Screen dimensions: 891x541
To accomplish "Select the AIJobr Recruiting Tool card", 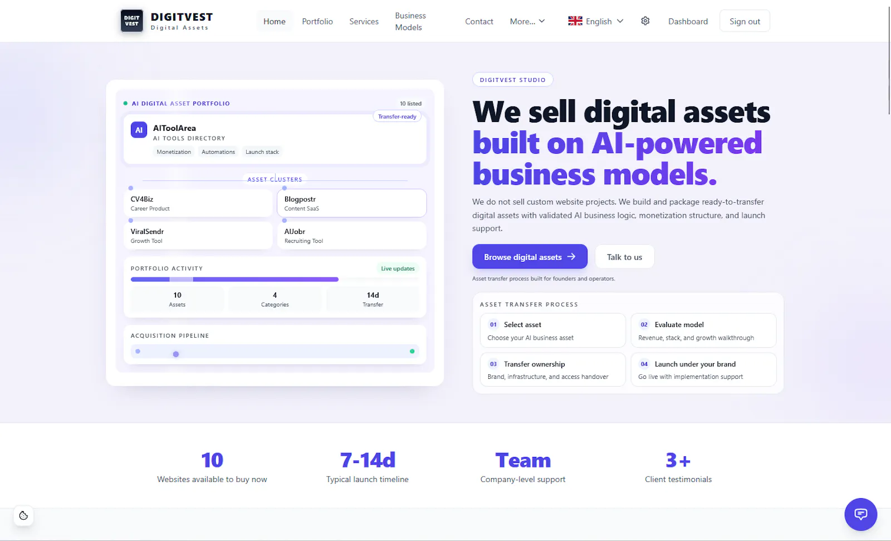I will (352, 236).
